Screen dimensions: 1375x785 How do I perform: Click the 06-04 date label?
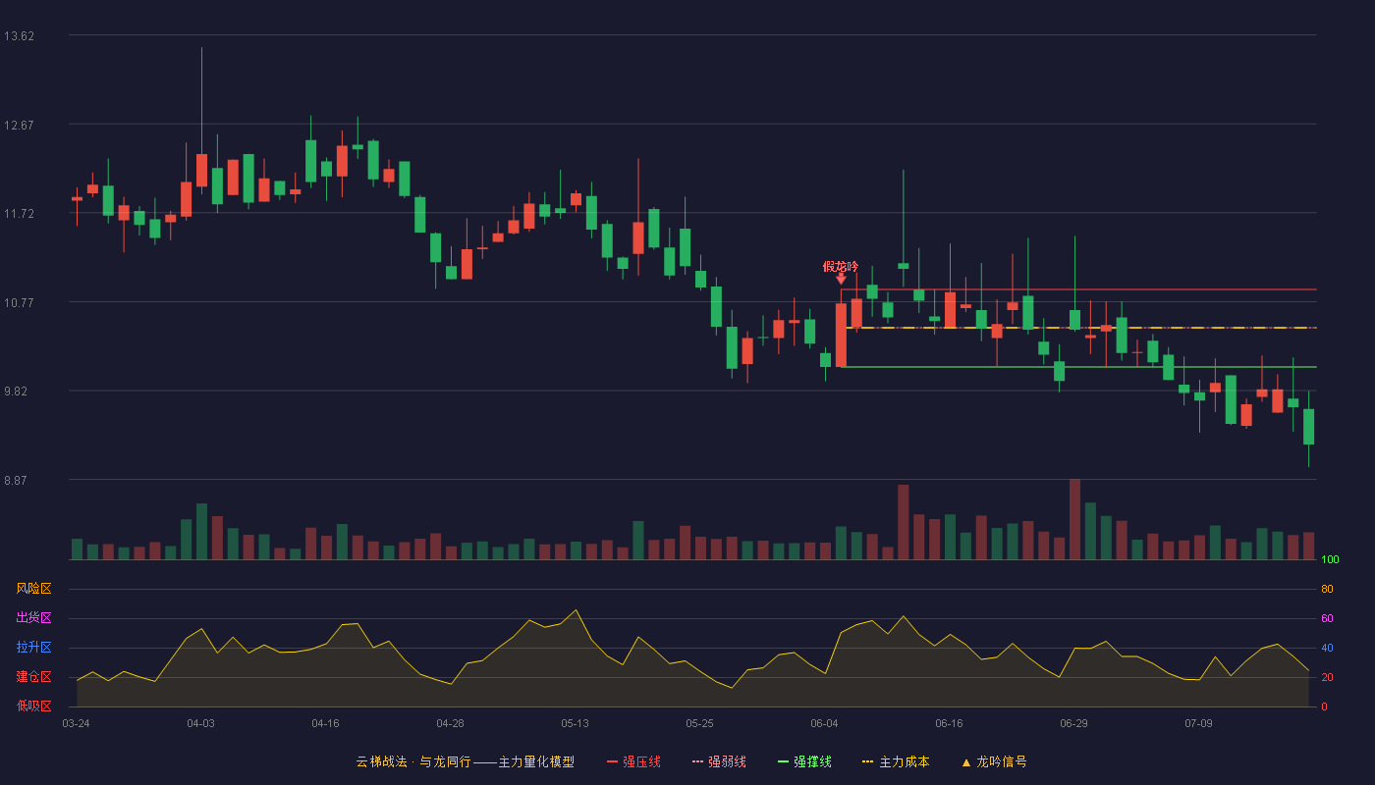point(824,723)
